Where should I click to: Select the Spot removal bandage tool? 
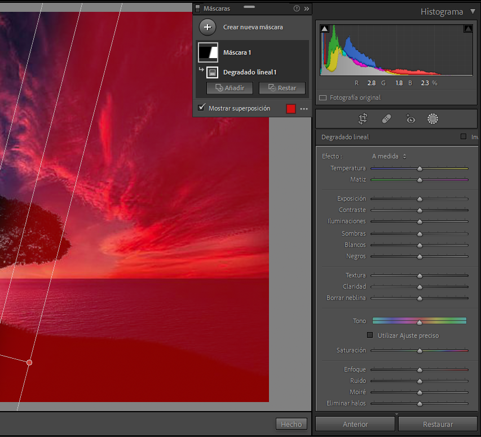[x=386, y=118]
